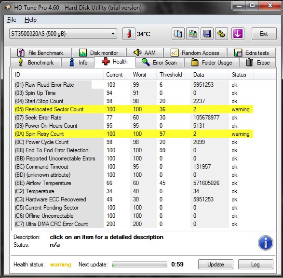Select the (01) Raw Read Error Rate row
Viewport: 283px width, 278px height.
click(134, 85)
